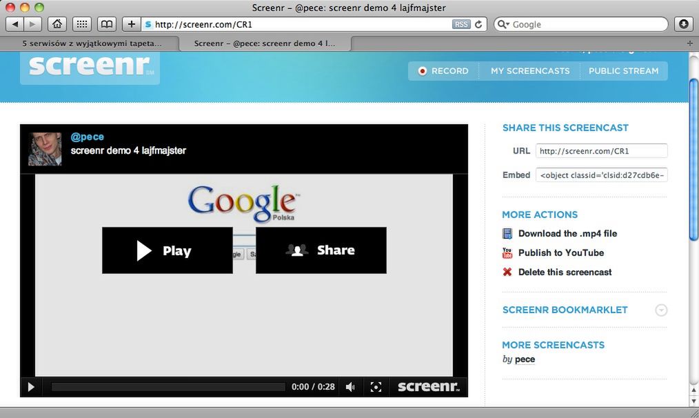Reload the page with refresh arrow

pyautogui.click(x=478, y=24)
